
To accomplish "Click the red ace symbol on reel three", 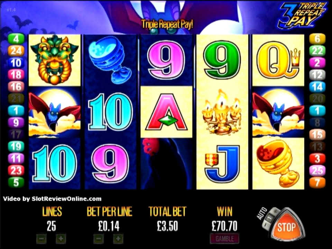I will (166, 112).
